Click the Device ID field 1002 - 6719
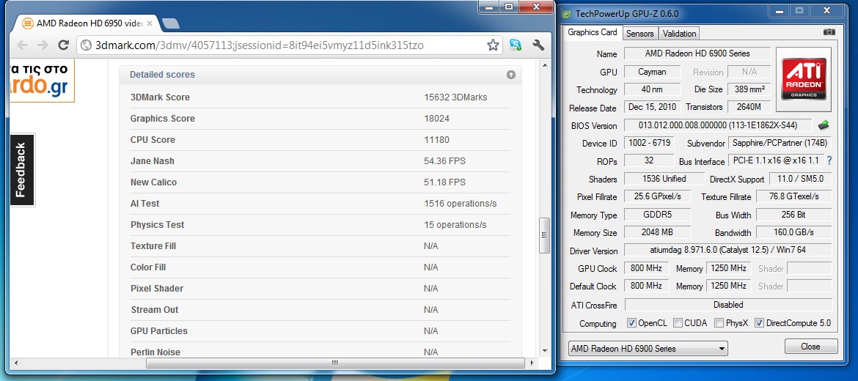The height and width of the screenshot is (381, 858). (649, 143)
